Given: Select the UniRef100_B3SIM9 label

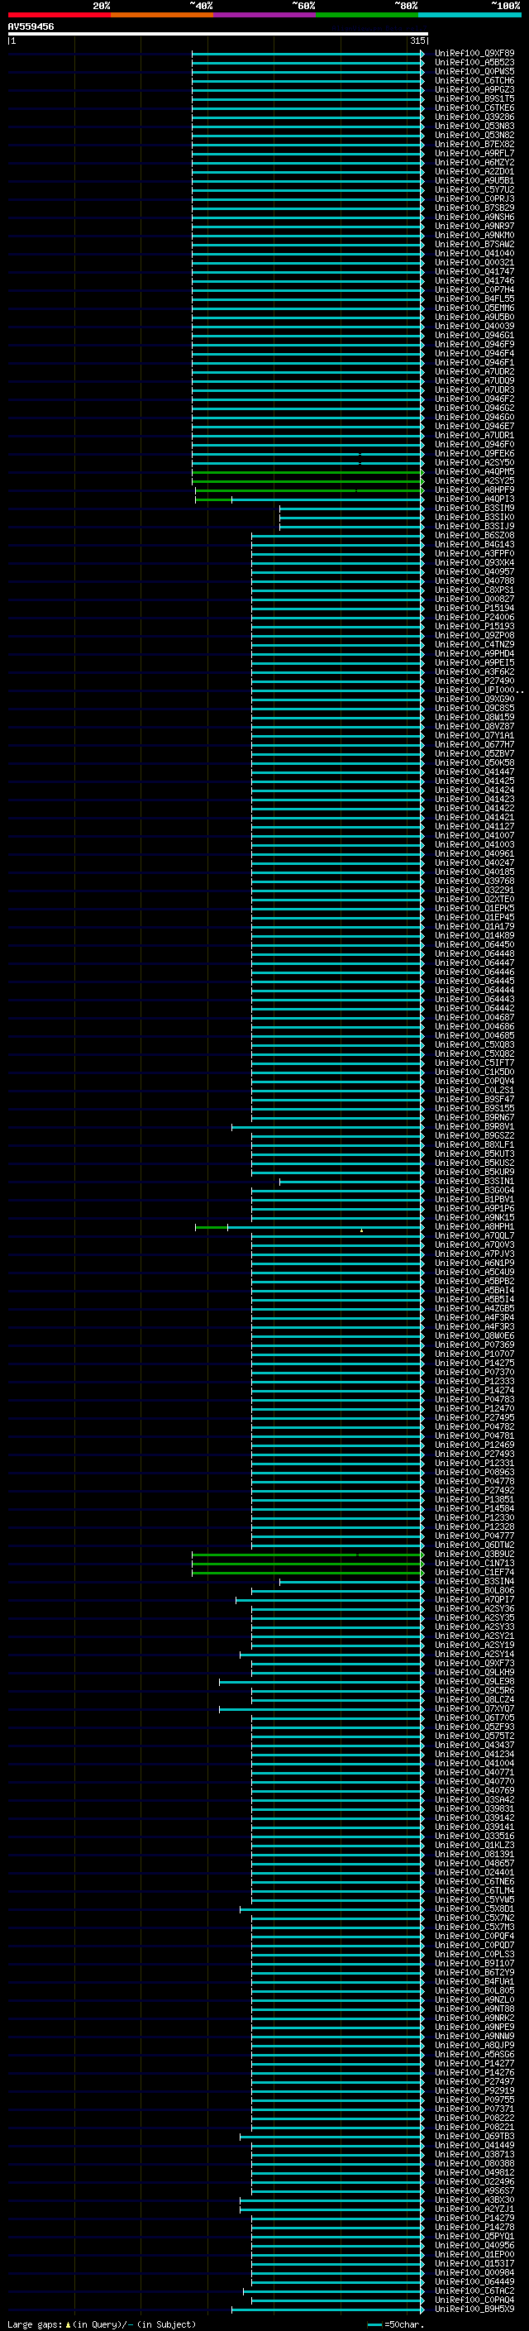Looking at the screenshot, I should [474, 508].
